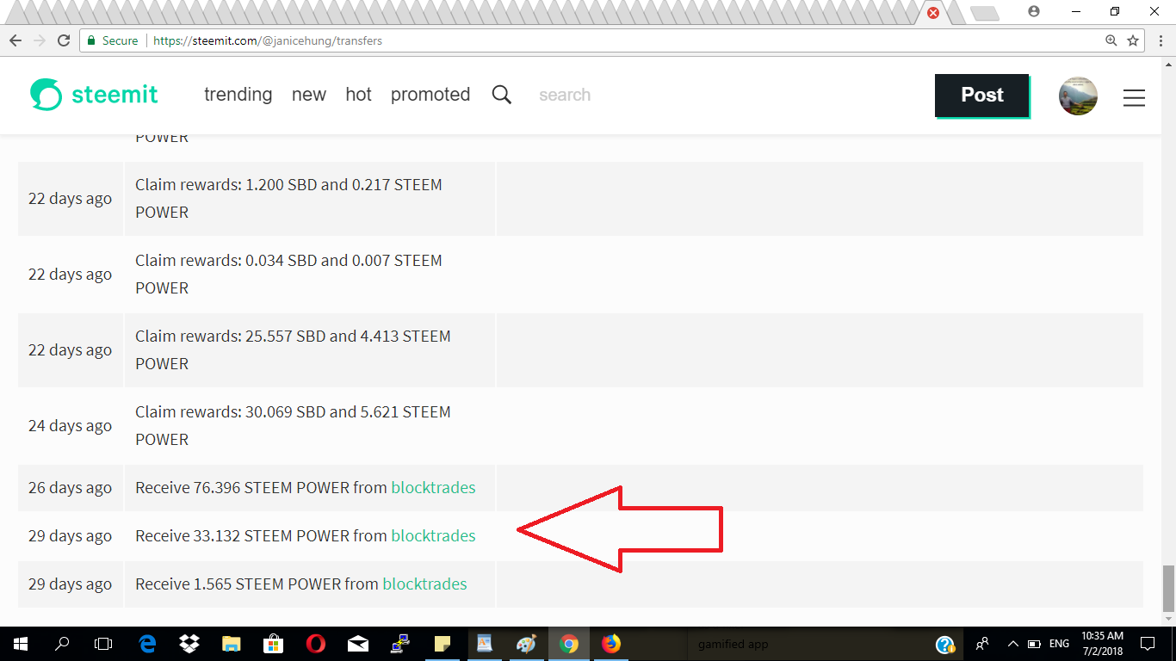
Task: Reload the page
Action: pos(64,40)
